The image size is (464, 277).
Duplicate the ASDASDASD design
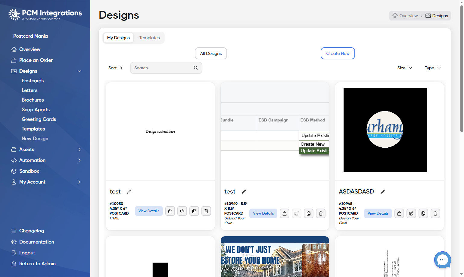423,213
